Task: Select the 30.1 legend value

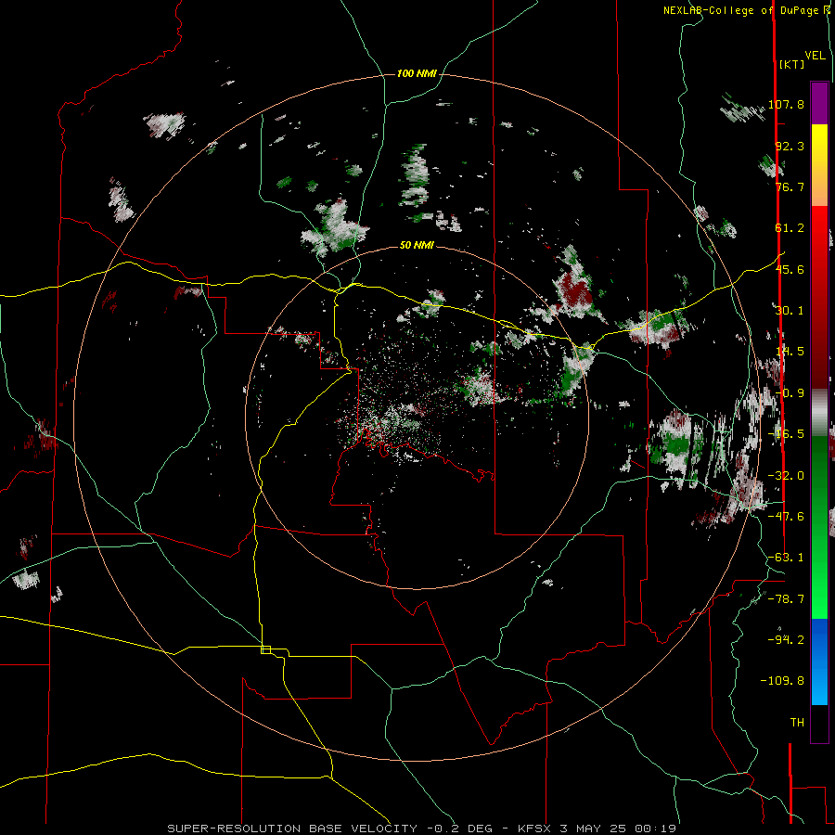Action: click(x=790, y=311)
